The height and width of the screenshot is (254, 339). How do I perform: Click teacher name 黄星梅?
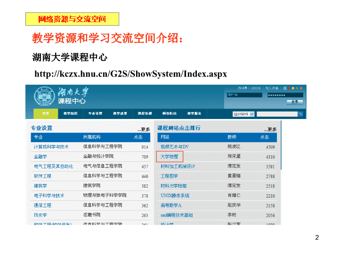[234, 176]
